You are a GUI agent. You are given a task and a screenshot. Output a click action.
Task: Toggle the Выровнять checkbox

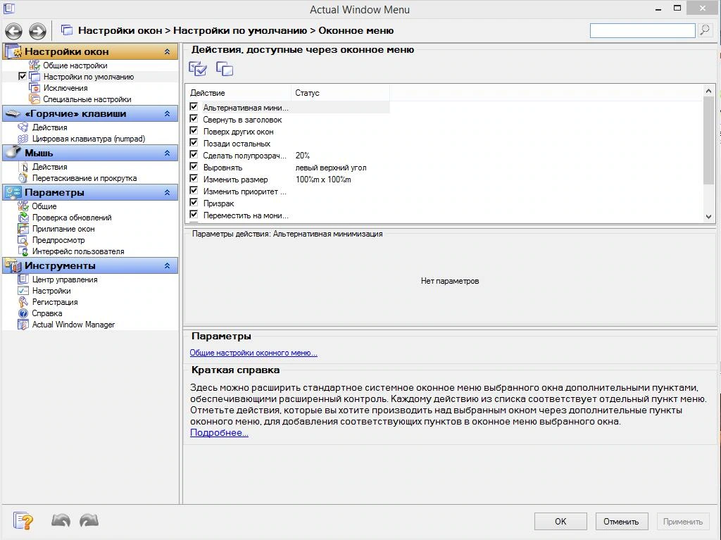pos(194,167)
